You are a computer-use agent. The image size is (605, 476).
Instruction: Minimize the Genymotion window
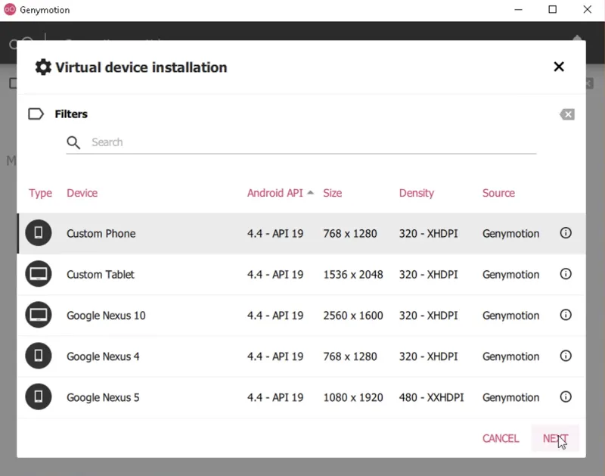point(518,10)
